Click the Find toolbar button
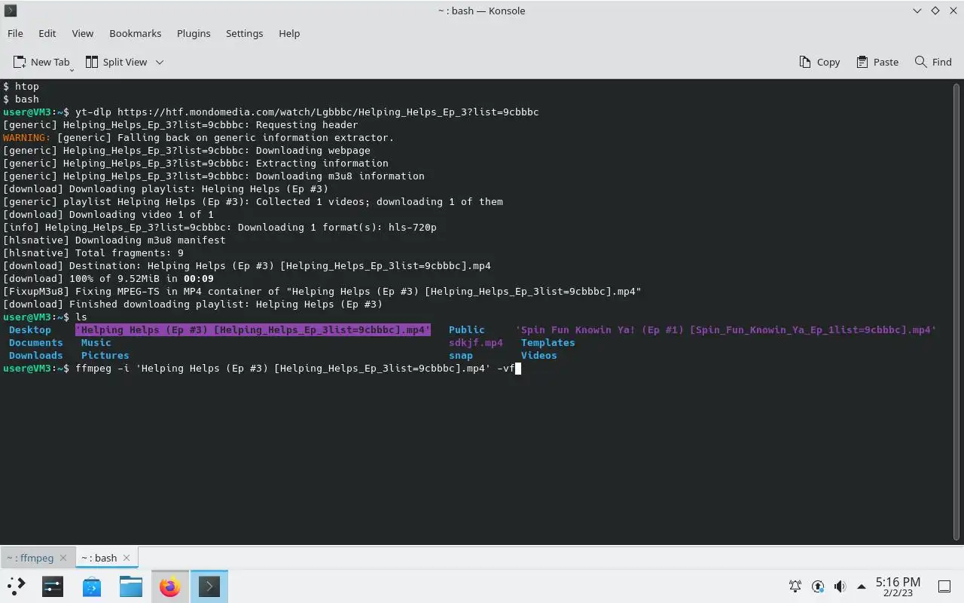The image size is (964, 603). (933, 62)
